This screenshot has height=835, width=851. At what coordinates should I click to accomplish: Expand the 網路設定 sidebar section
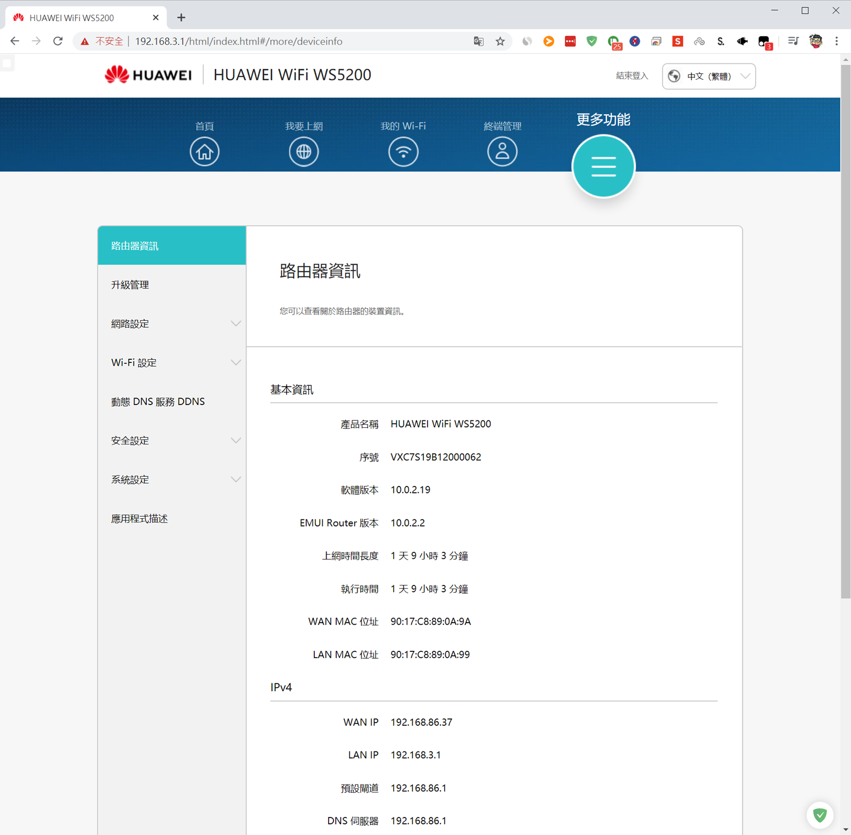[x=172, y=324]
